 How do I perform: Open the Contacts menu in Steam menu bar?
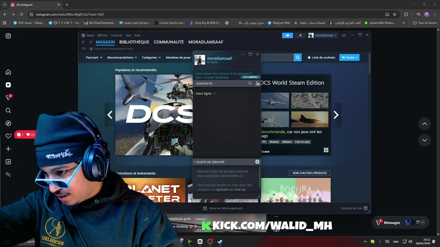pos(117,35)
